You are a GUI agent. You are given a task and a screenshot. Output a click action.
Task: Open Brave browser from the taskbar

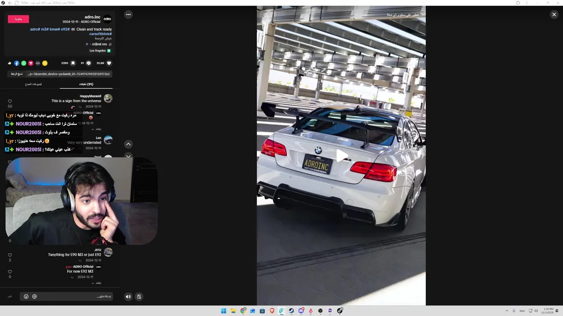pyautogui.click(x=272, y=311)
